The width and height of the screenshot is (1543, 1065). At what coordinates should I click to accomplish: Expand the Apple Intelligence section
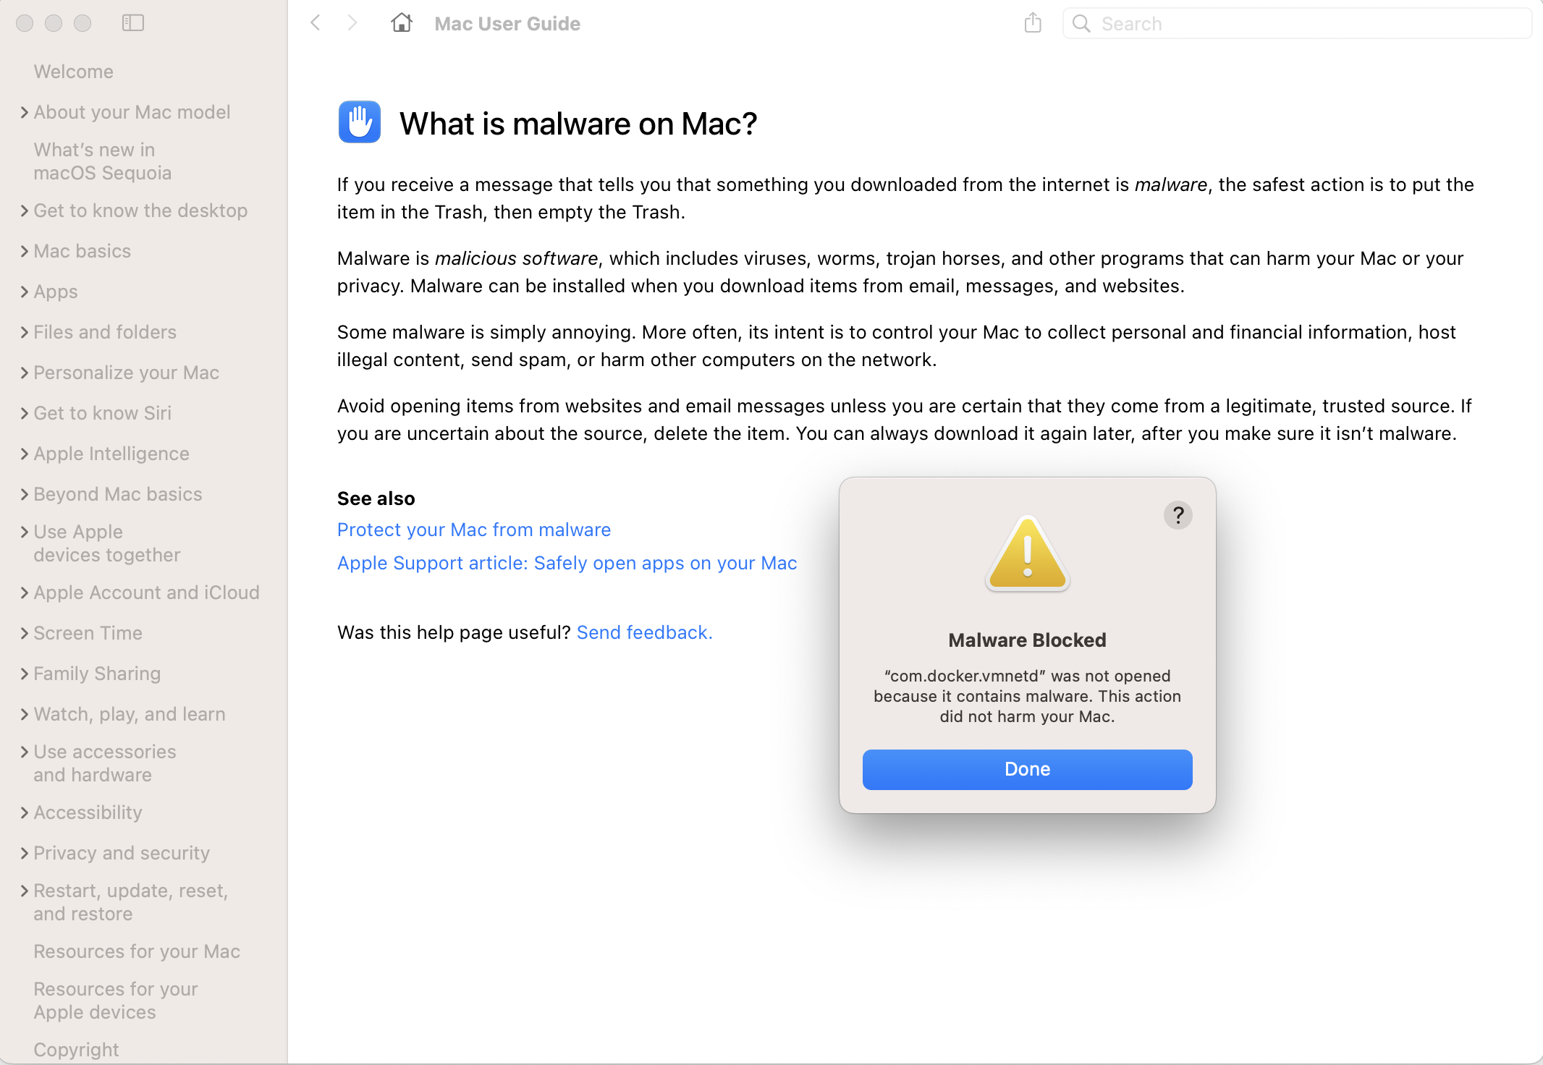pyautogui.click(x=111, y=454)
